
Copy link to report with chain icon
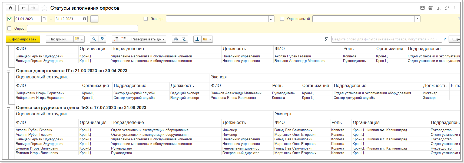tap(447, 8)
